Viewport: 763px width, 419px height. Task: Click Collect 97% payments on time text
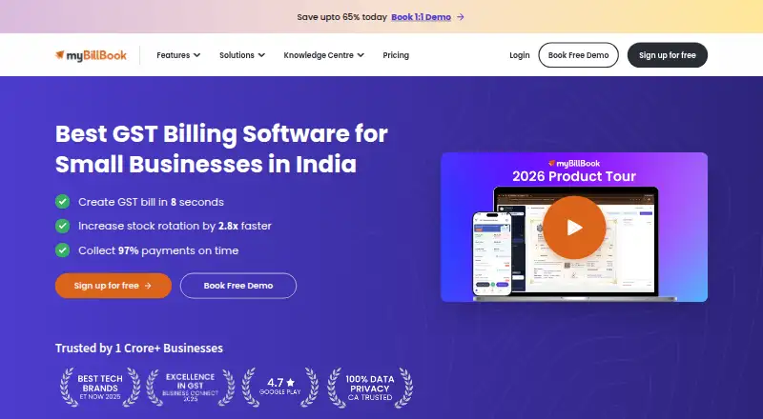coord(158,250)
